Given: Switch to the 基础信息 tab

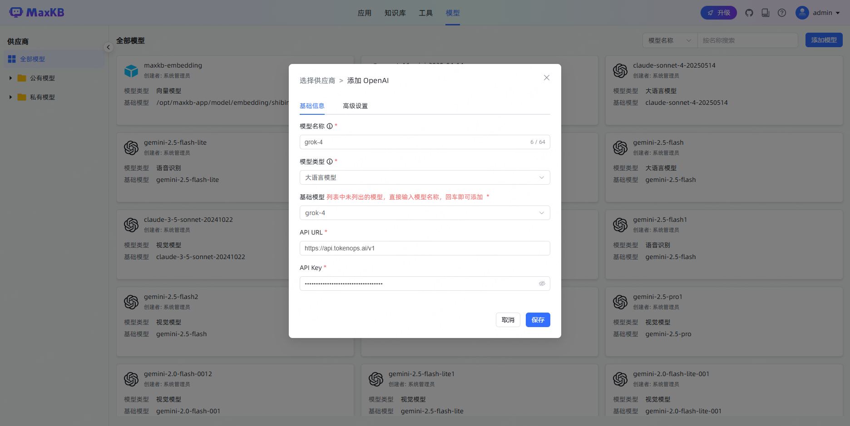Looking at the screenshot, I should point(312,106).
